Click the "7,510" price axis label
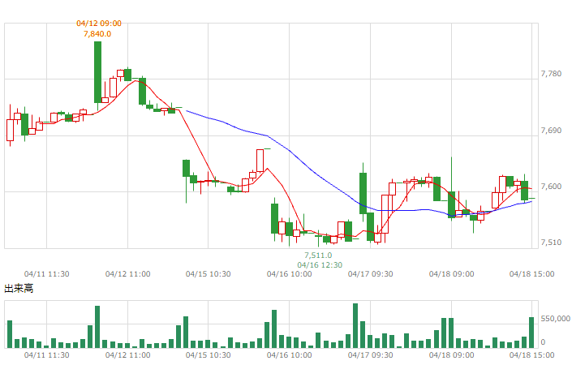 pos(551,243)
